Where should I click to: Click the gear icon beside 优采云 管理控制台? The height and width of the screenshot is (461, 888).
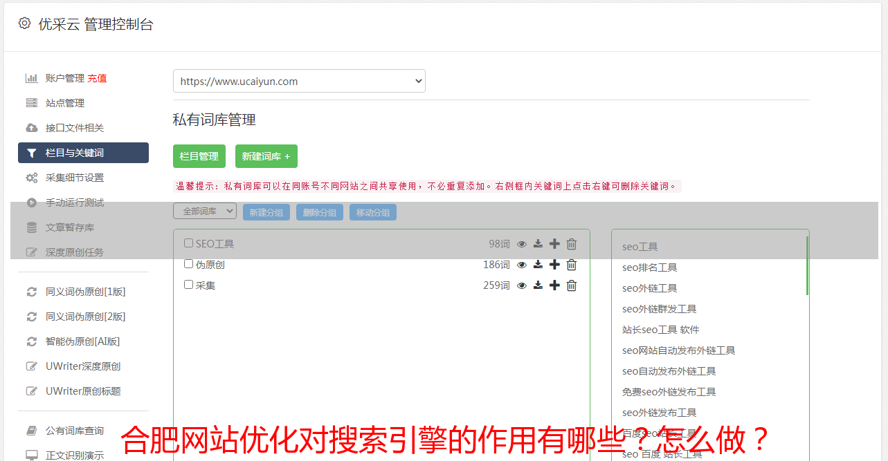click(x=24, y=23)
